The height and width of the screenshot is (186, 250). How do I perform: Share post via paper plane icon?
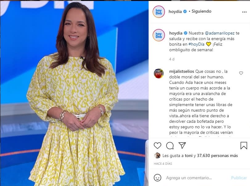(x=182, y=145)
